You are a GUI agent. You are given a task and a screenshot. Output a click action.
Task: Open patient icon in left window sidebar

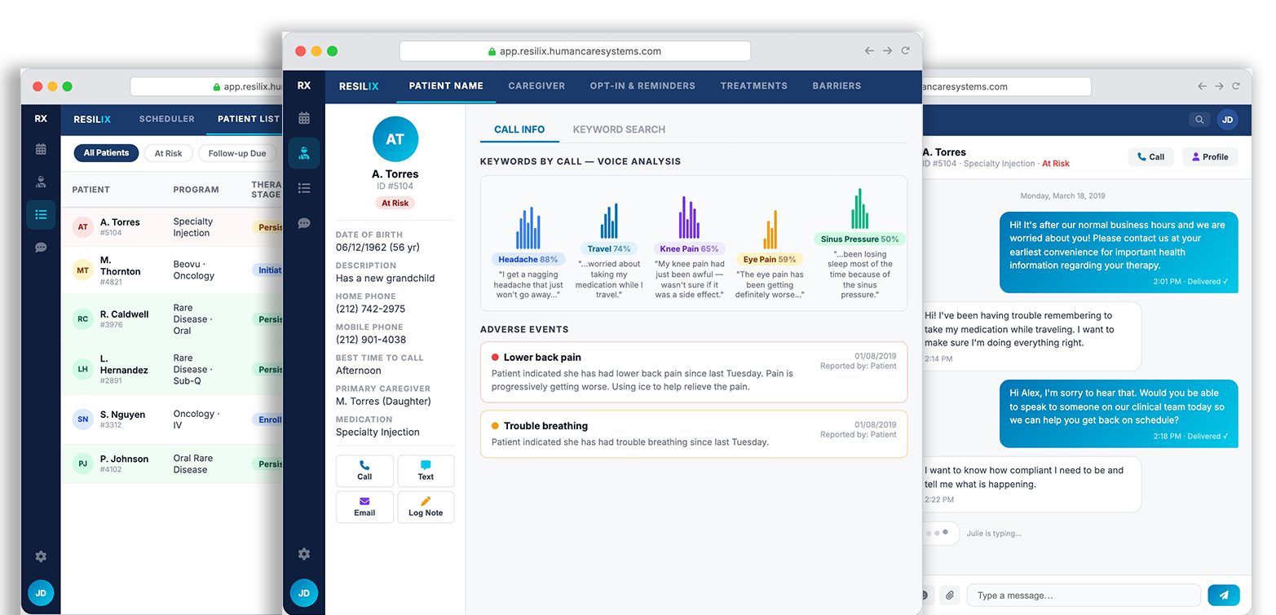[41, 182]
